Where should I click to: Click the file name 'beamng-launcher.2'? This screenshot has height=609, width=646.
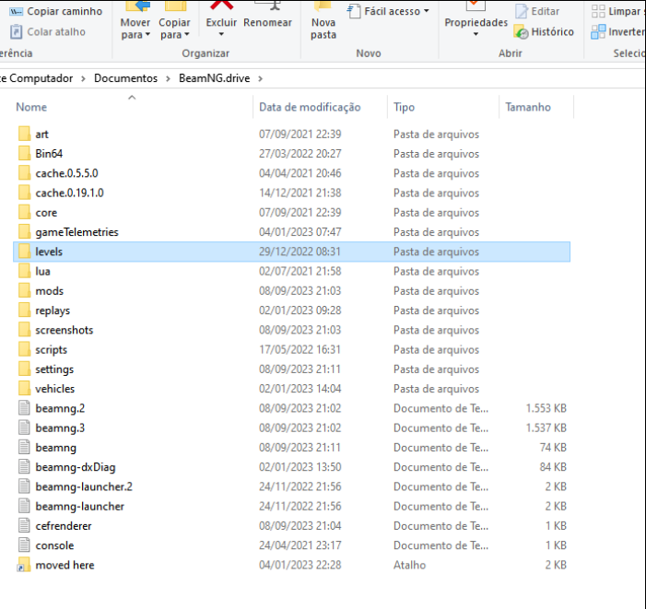84,486
